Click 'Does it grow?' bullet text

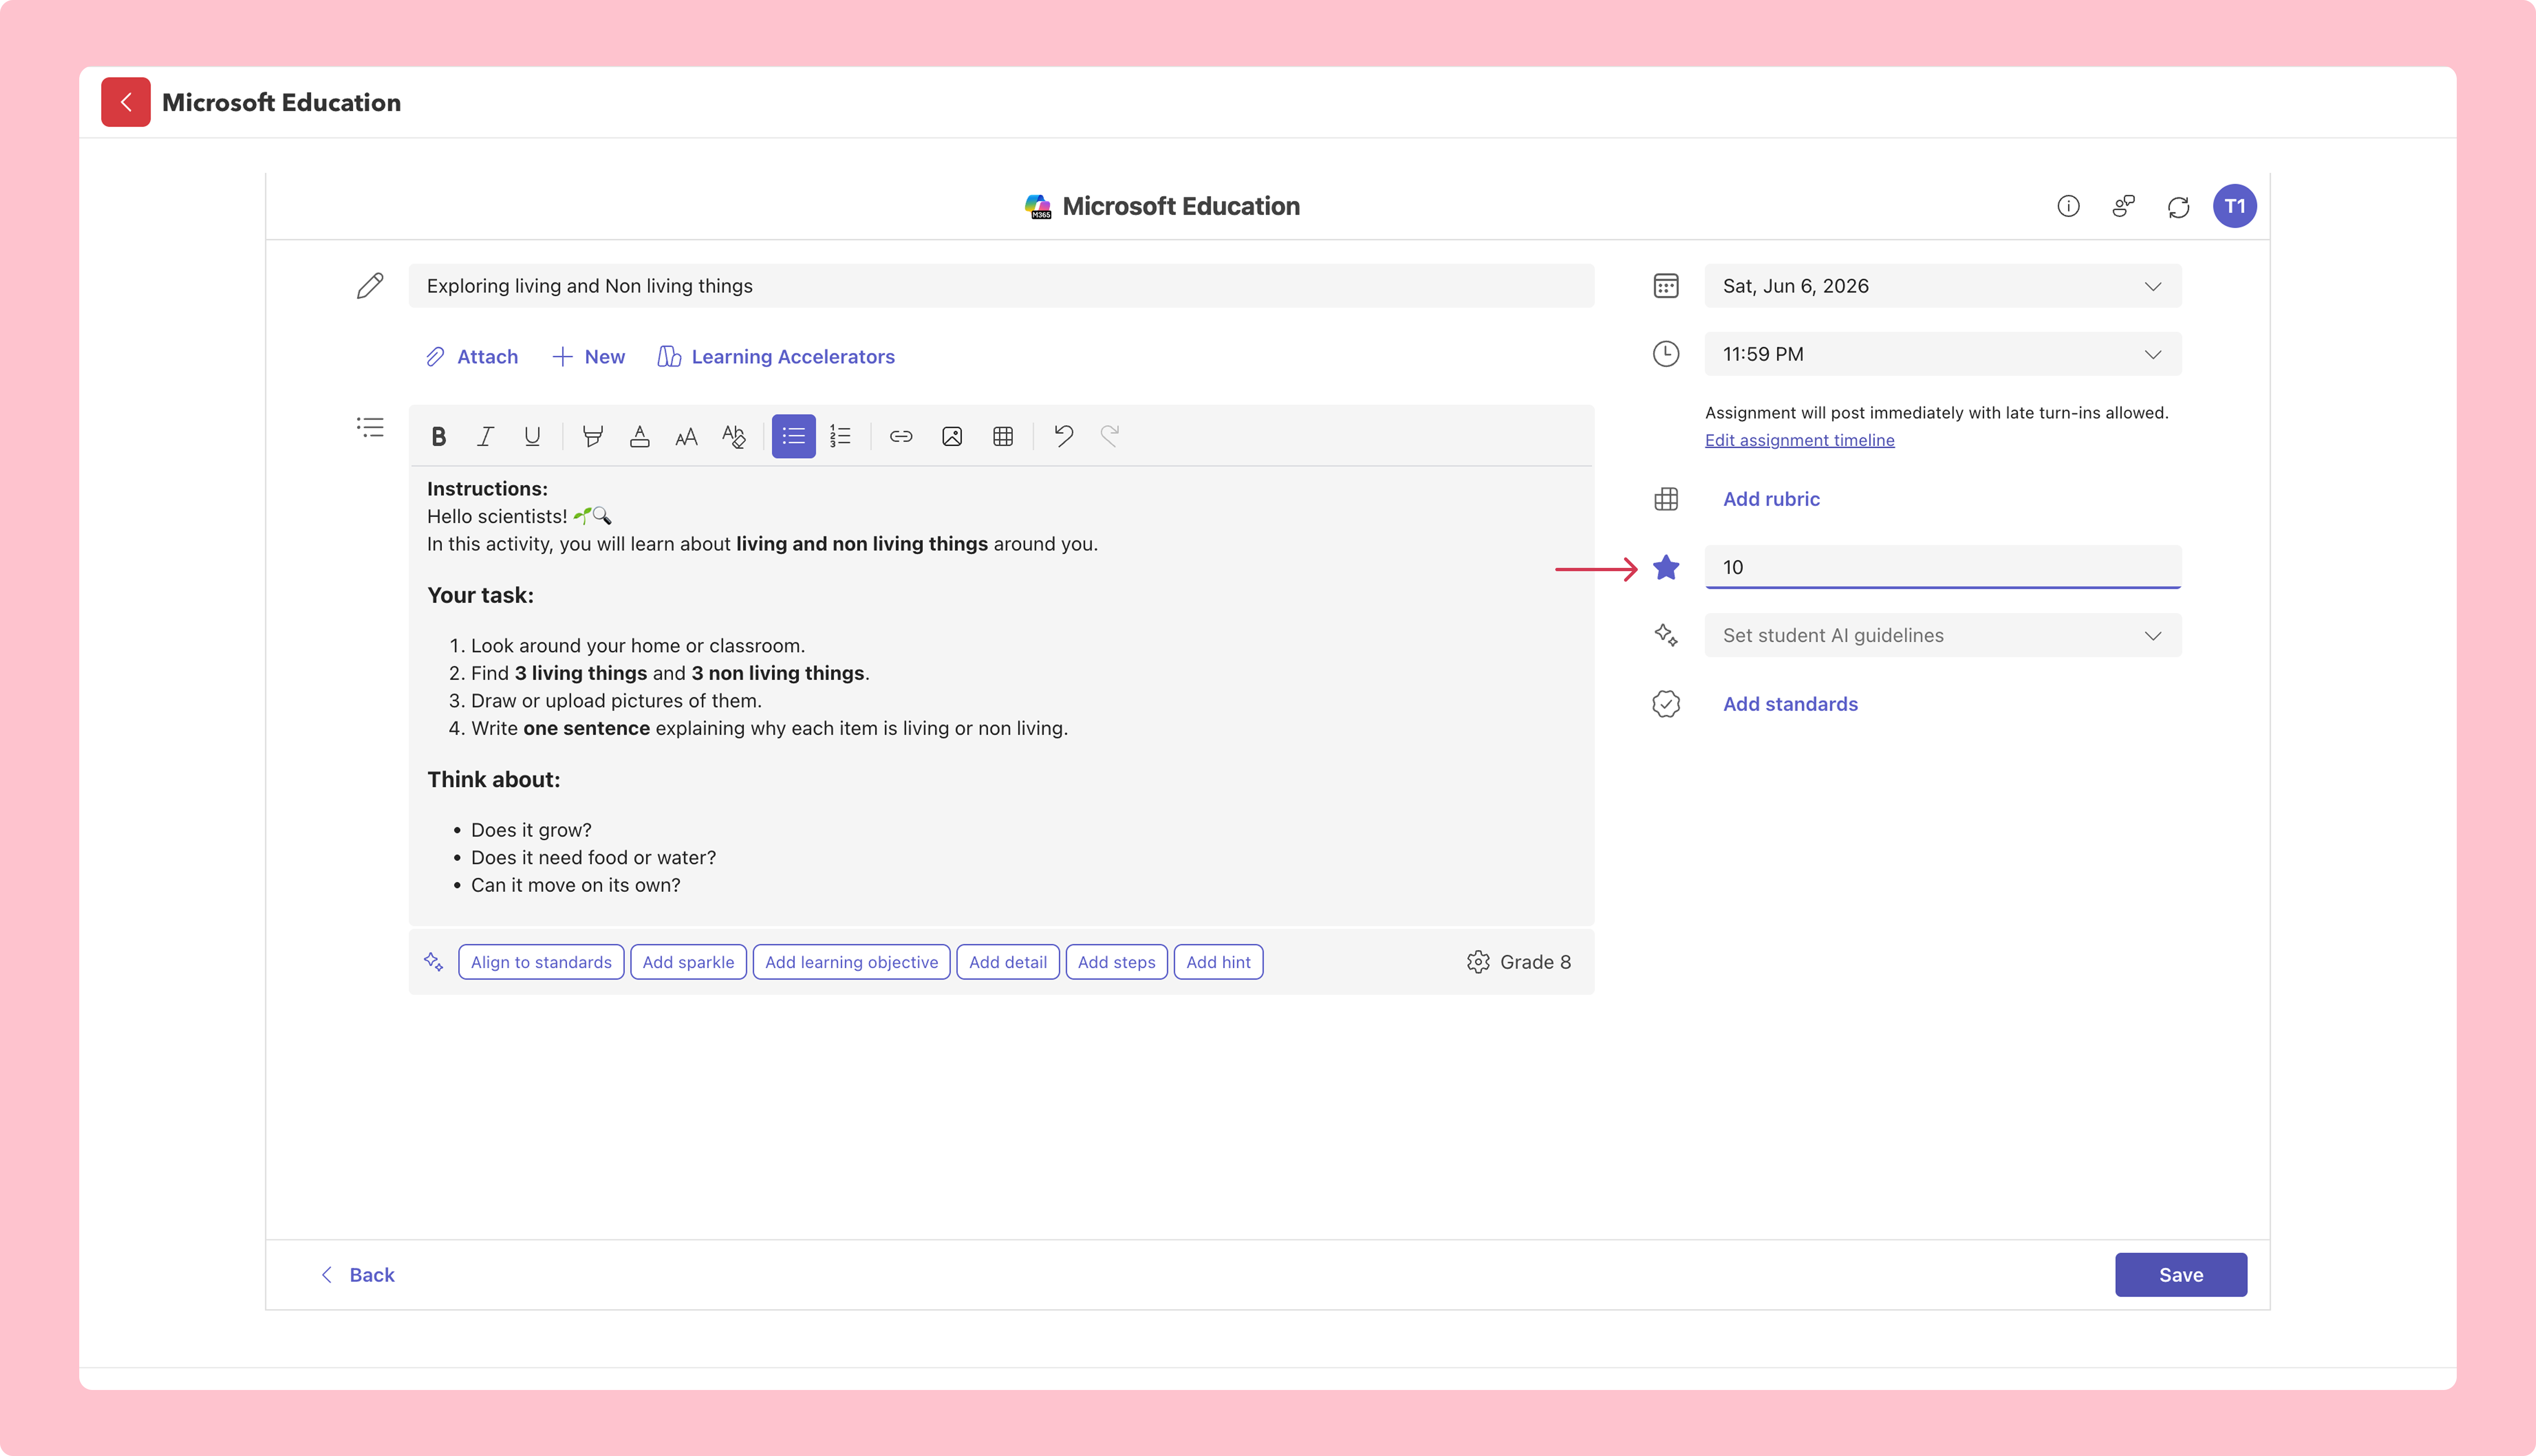pos(531,830)
